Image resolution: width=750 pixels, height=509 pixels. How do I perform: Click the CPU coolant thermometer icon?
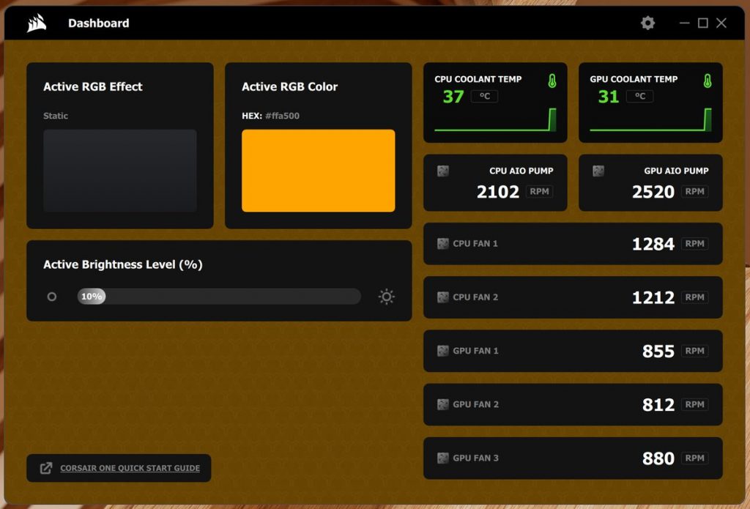pyautogui.click(x=552, y=81)
